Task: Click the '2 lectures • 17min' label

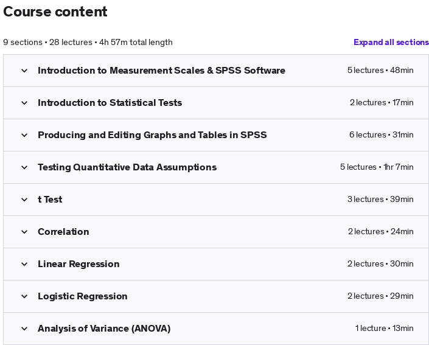Action: pyautogui.click(x=382, y=103)
